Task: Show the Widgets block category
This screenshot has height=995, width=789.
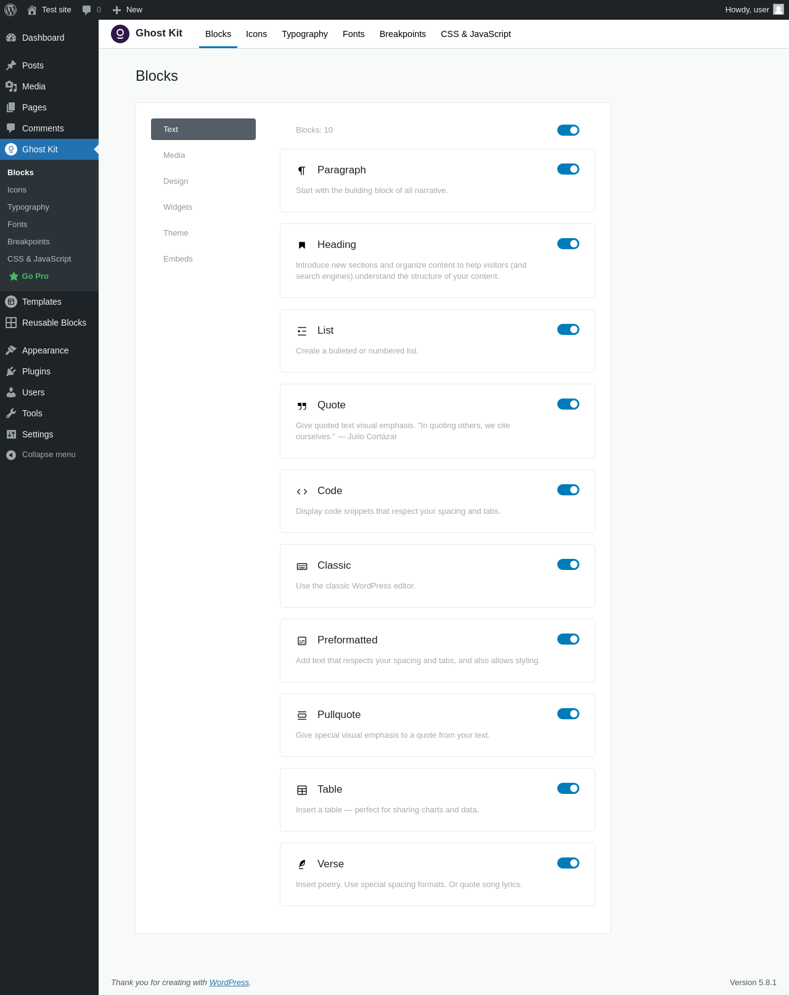Action: pos(203,207)
